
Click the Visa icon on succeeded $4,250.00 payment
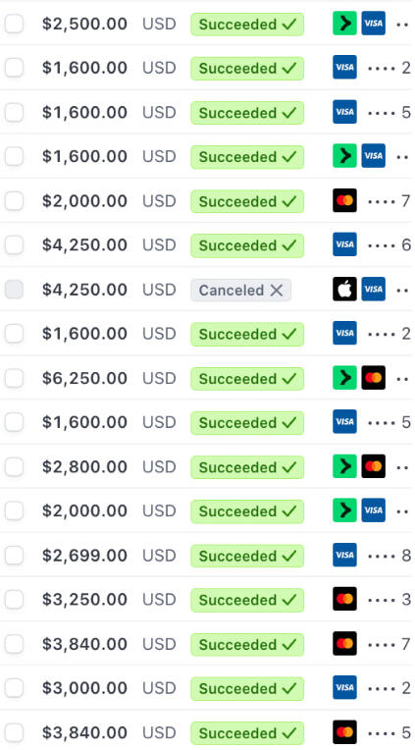[x=344, y=244]
